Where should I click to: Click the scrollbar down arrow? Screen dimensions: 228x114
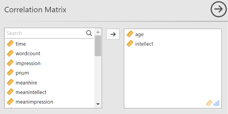(98, 104)
